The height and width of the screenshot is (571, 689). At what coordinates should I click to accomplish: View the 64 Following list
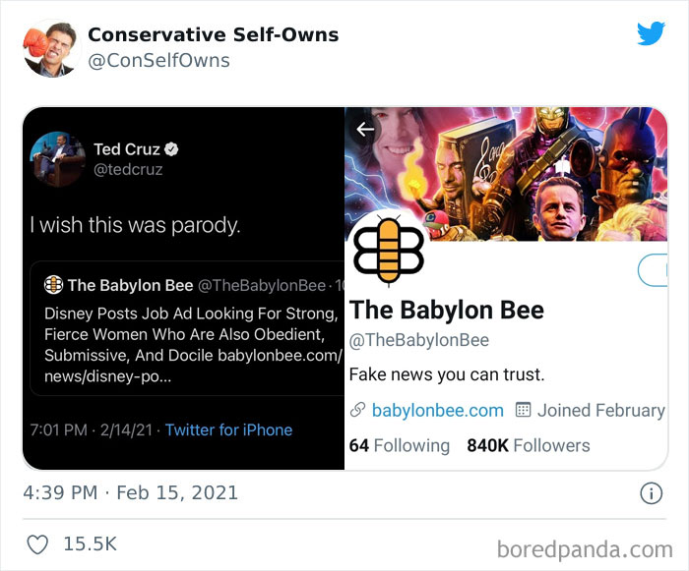[x=399, y=445]
